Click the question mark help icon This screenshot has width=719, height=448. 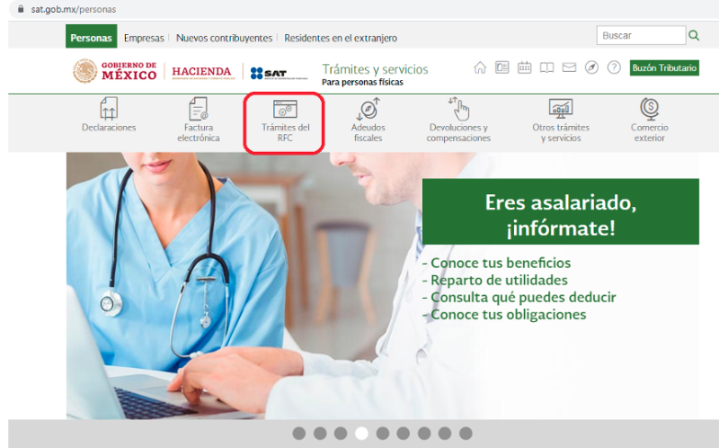pyautogui.click(x=614, y=68)
